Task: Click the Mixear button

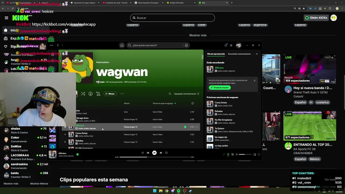Action: pos(110,94)
